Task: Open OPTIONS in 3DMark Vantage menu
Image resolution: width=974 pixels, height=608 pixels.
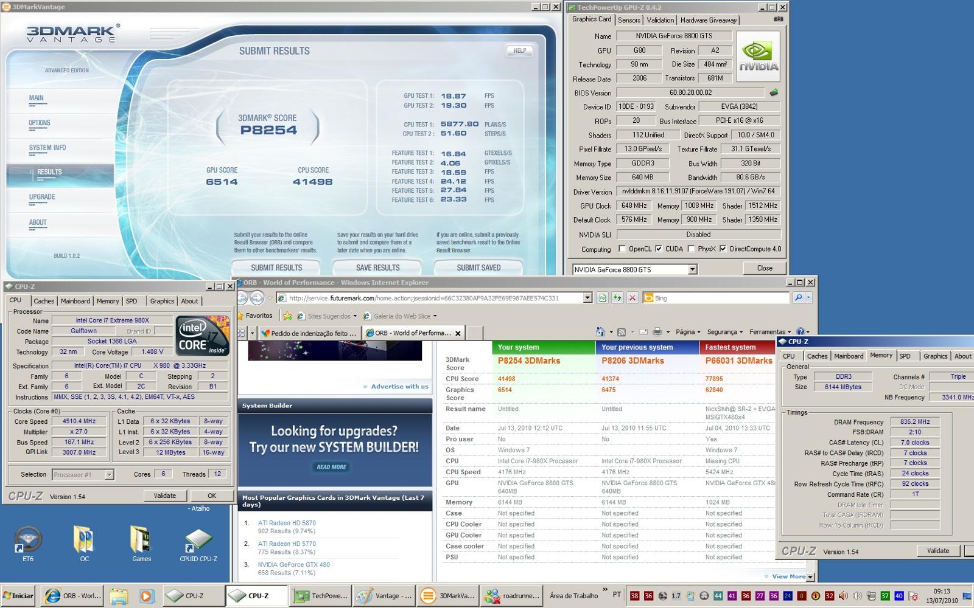Action: click(40, 123)
